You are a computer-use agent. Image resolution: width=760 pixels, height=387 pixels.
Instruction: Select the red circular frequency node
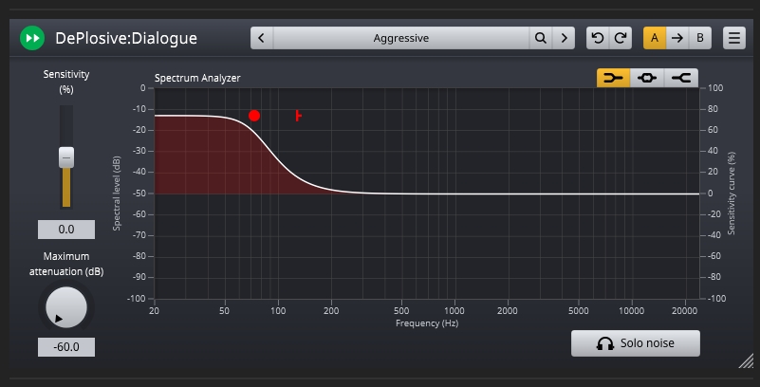pos(254,116)
